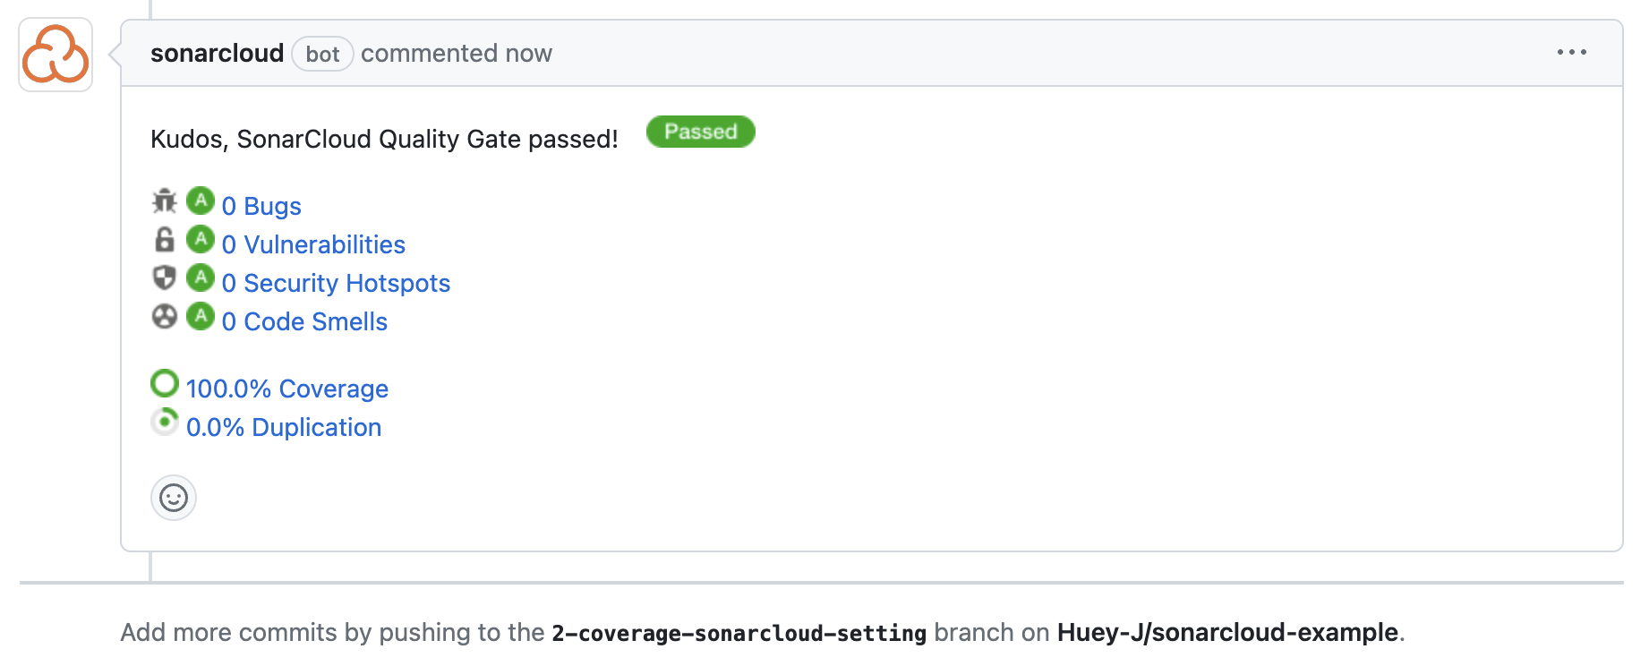View the 0 Security Hotspots report
The height and width of the screenshot is (666, 1649).
pos(336,283)
